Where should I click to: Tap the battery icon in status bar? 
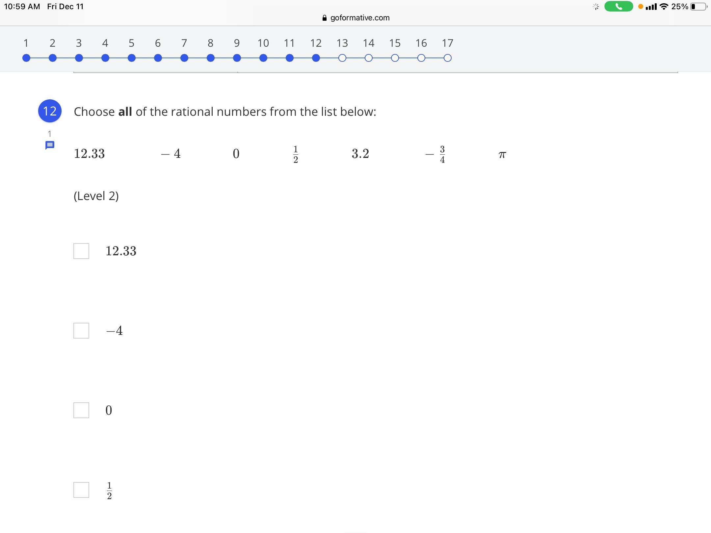pos(698,7)
